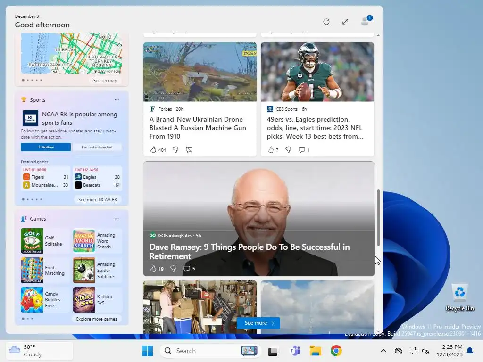This screenshot has width=483, height=362.
Task: Open comments on Ukrainian Drone article
Action: (189, 150)
